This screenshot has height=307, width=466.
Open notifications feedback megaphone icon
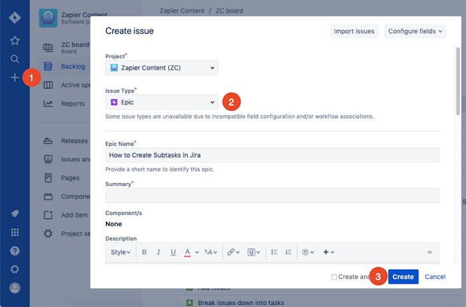(15, 213)
